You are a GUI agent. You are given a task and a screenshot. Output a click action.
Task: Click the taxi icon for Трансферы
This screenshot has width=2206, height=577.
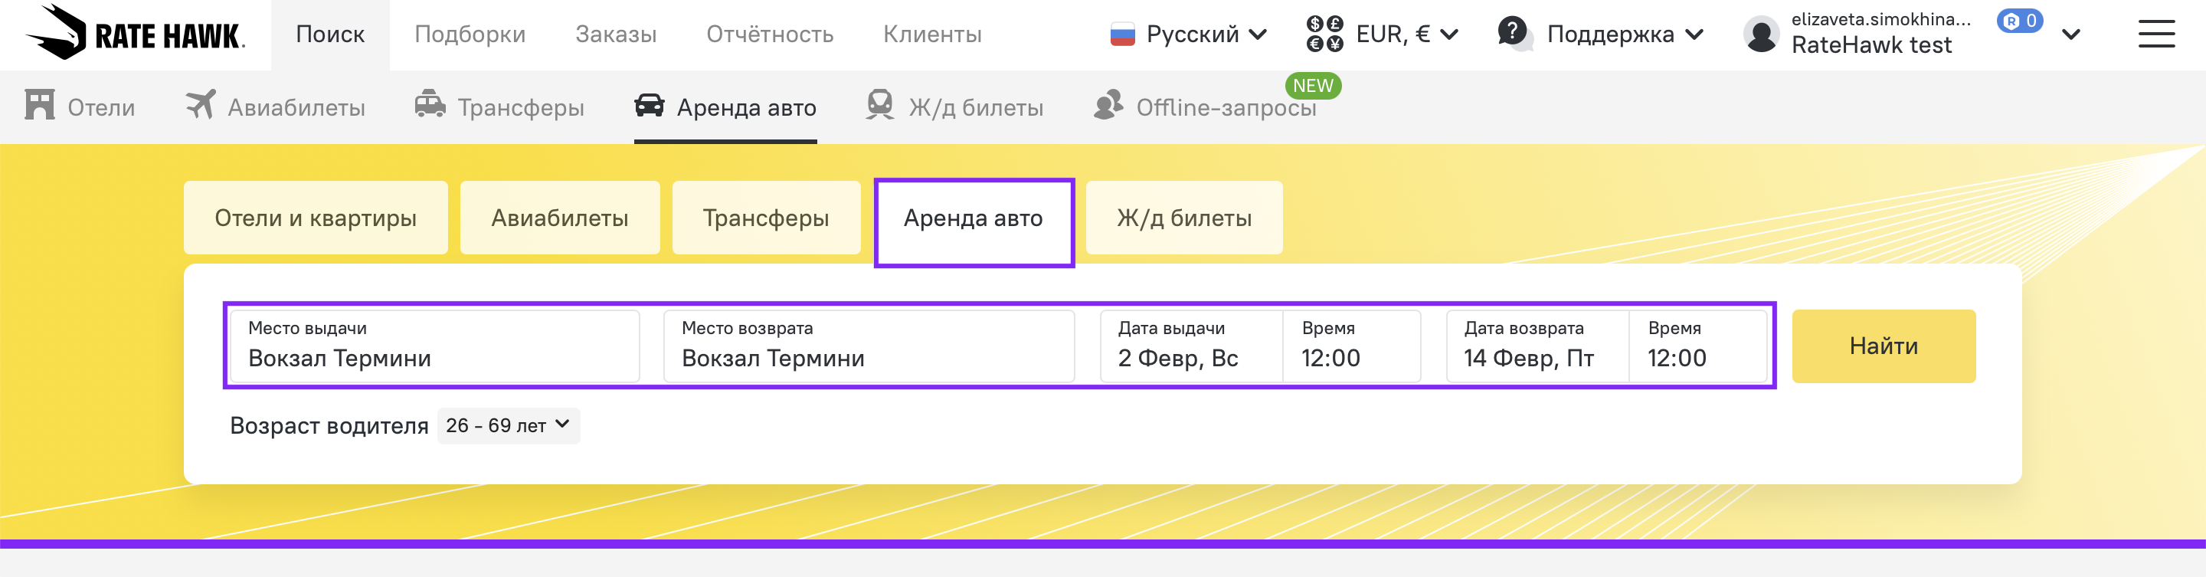[x=430, y=105]
